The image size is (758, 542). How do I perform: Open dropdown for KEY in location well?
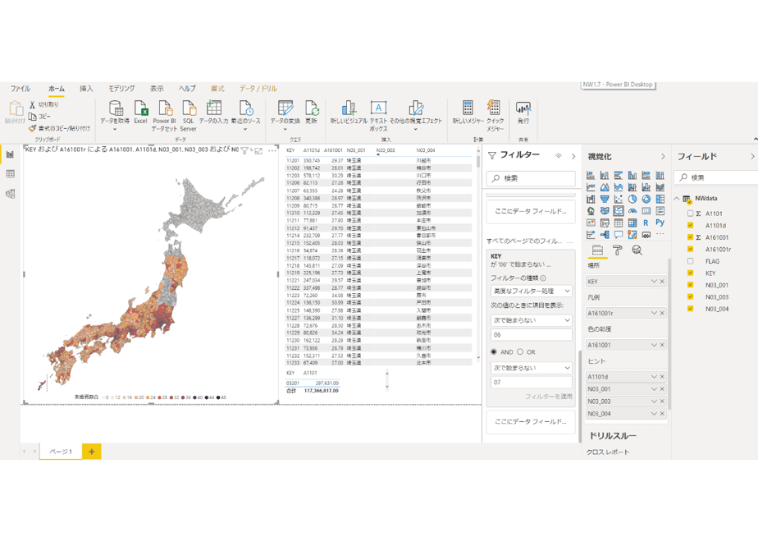654,281
